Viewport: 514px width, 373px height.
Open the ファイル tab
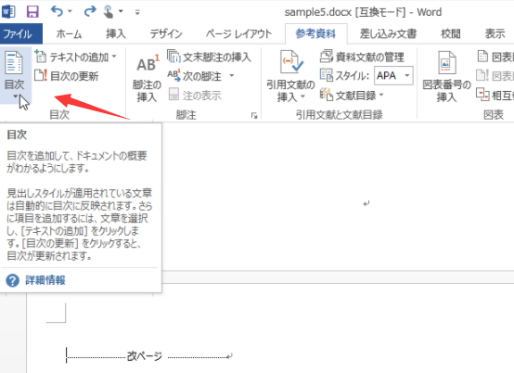(18, 33)
